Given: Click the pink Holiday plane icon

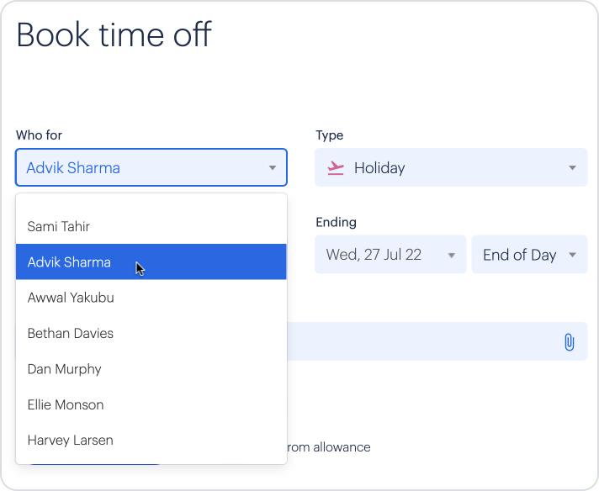Looking at the screenshot, I should click(x=336, y=168).
